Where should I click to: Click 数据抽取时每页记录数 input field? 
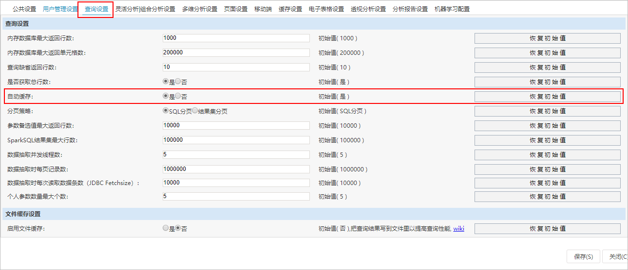pos(236,169)
